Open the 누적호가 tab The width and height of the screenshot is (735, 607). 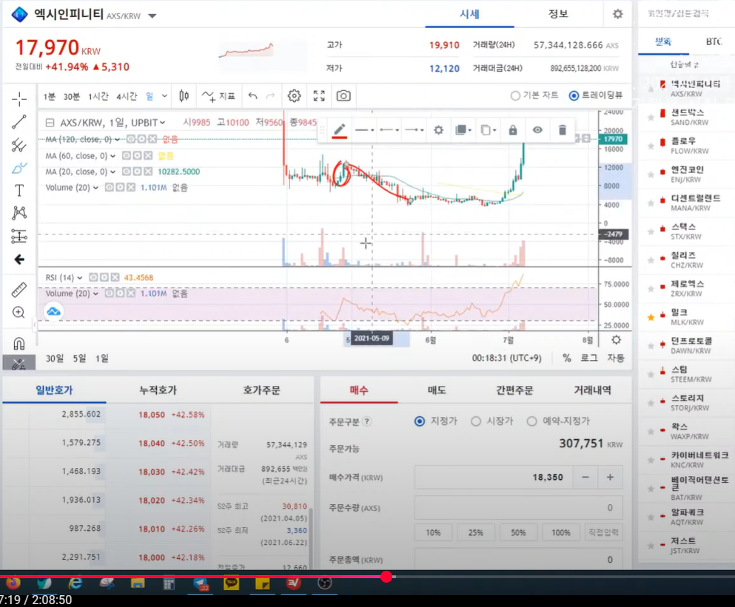coord(158,390)
